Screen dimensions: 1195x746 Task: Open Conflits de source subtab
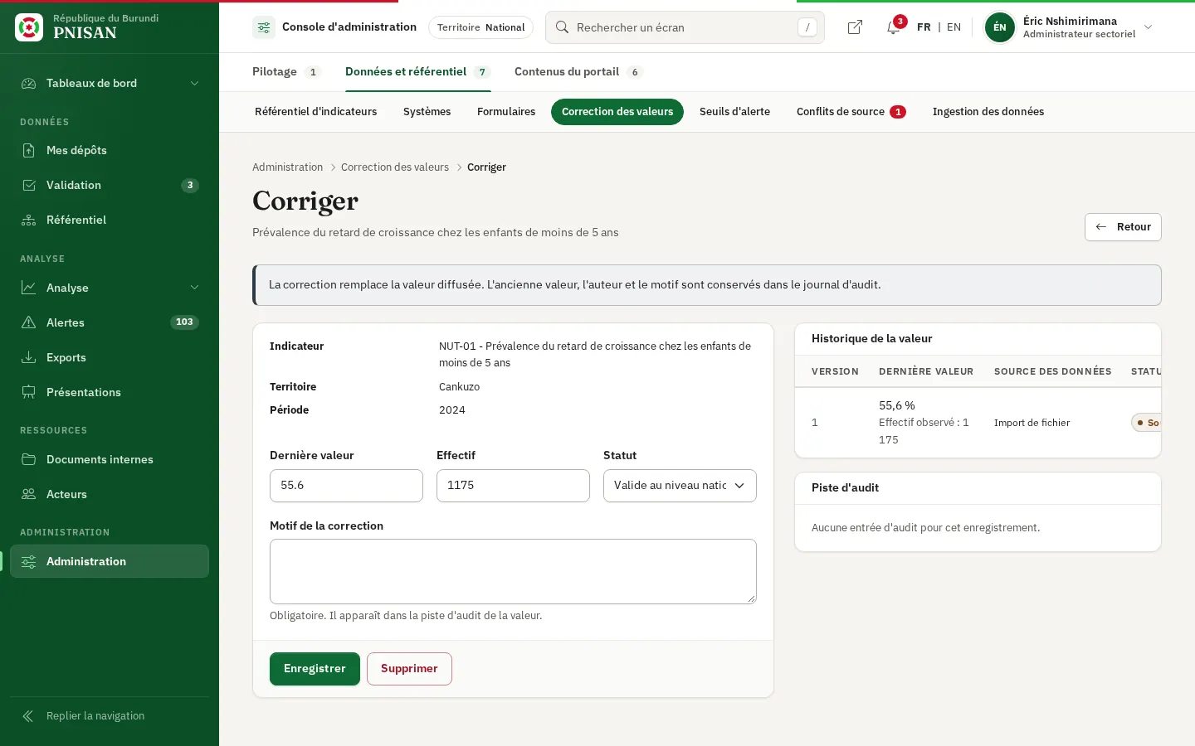click(x=851, y=112)
